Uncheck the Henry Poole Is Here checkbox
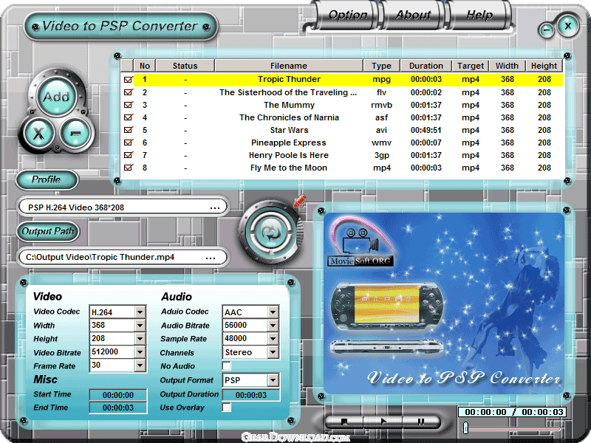 point(128,155)
